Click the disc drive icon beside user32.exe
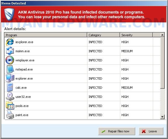This screenshot has height=139, width=168. click(10, 96)
